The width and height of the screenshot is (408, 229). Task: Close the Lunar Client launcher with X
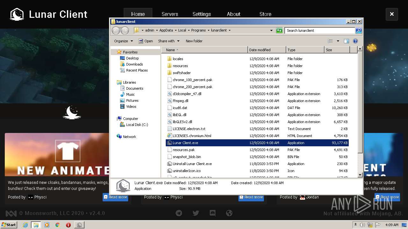392,14
